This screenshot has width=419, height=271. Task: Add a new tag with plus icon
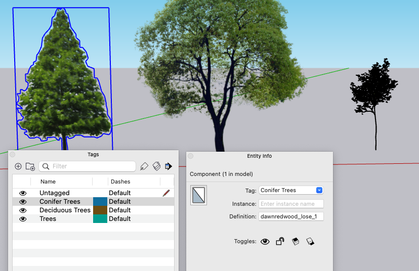18,166
